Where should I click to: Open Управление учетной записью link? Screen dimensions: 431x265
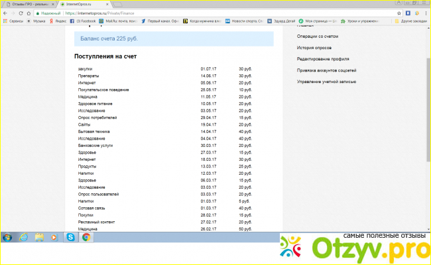326,82
